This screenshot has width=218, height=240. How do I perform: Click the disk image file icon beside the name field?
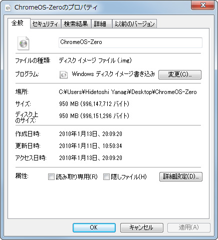coord(24,43)
